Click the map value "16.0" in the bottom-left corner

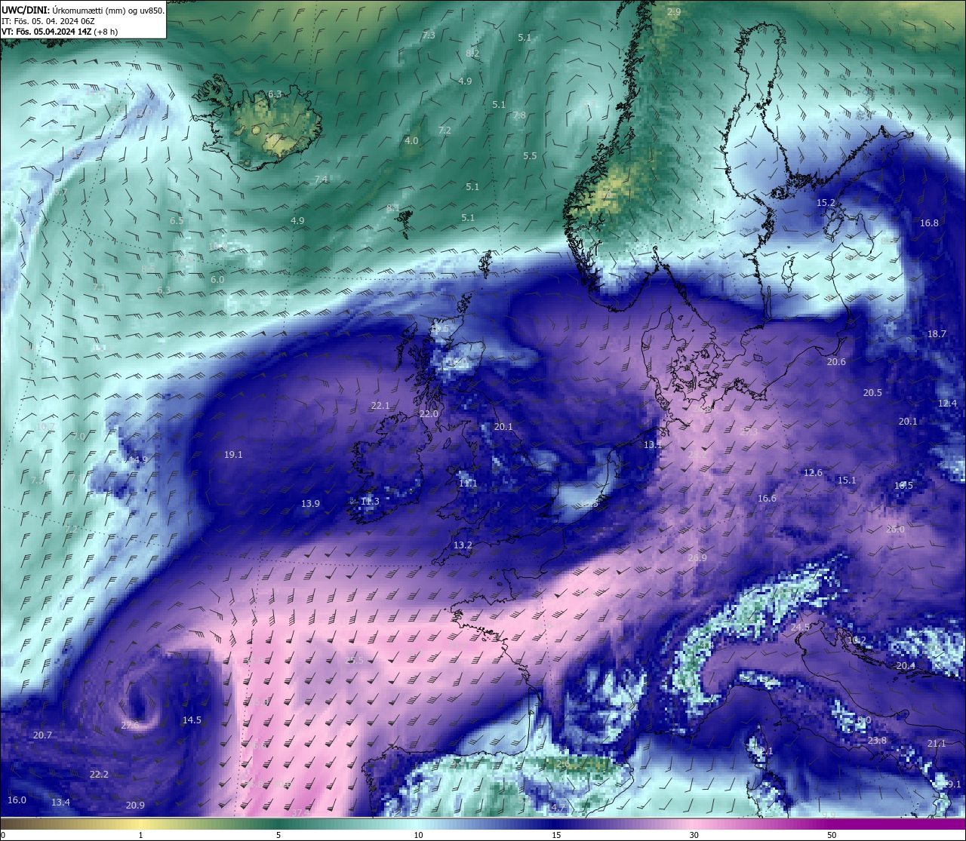pos(17,800)
